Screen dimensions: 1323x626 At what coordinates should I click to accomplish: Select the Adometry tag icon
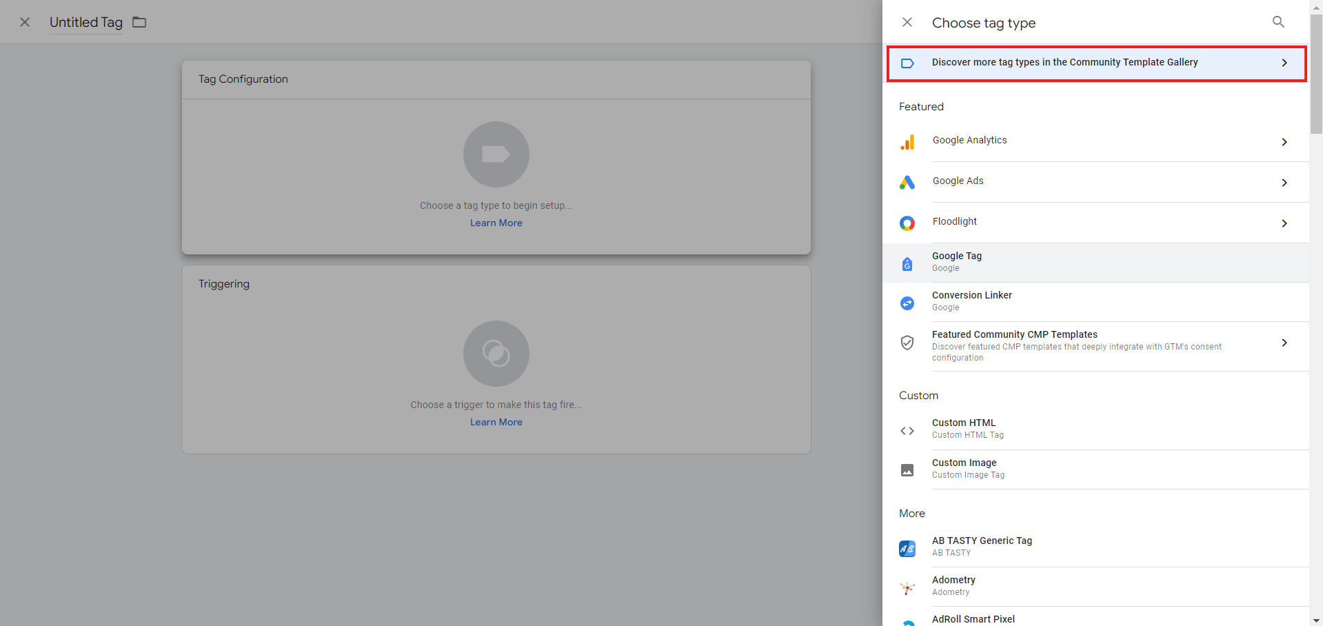click(907, 587)
